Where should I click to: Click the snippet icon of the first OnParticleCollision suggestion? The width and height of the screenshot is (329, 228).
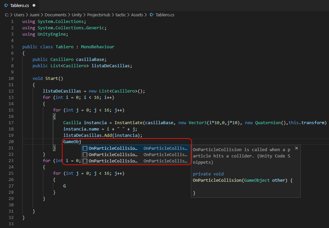click(84, 148)
